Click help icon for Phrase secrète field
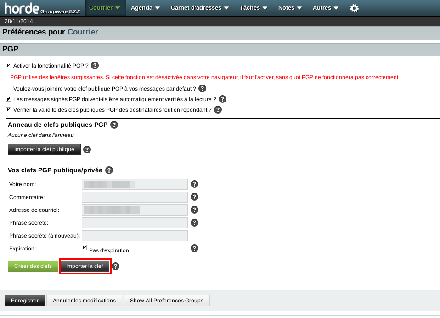This screenshot has width=440, height=318. coord(194,223)
